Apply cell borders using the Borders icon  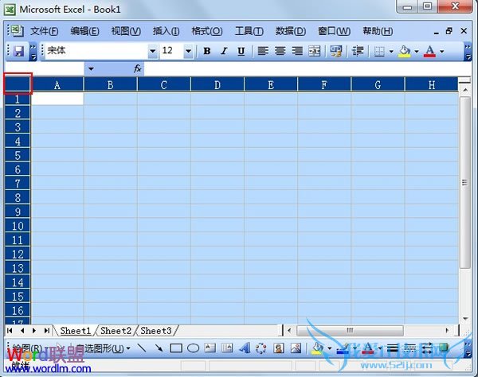(x=379, y=51)
